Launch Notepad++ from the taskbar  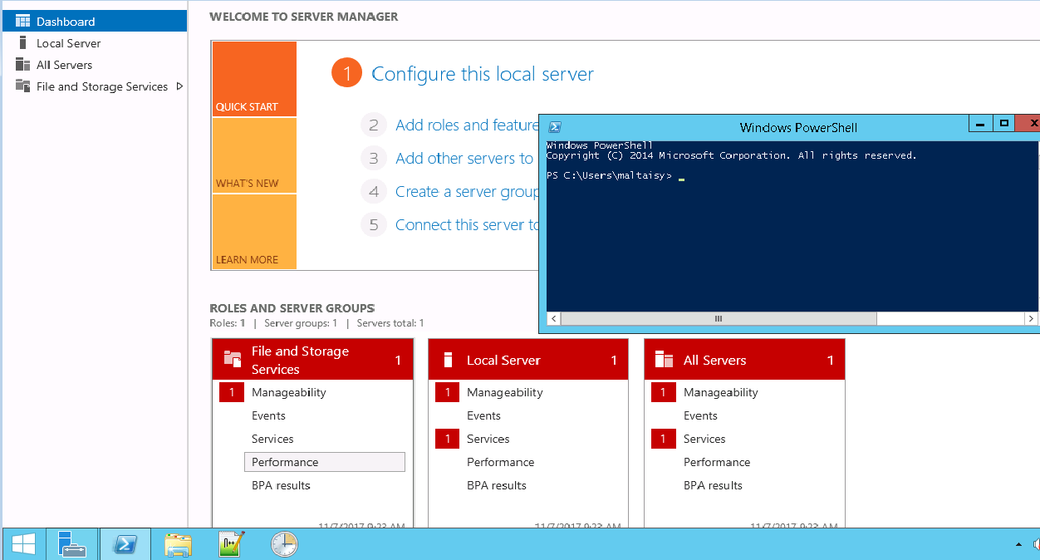231,544
